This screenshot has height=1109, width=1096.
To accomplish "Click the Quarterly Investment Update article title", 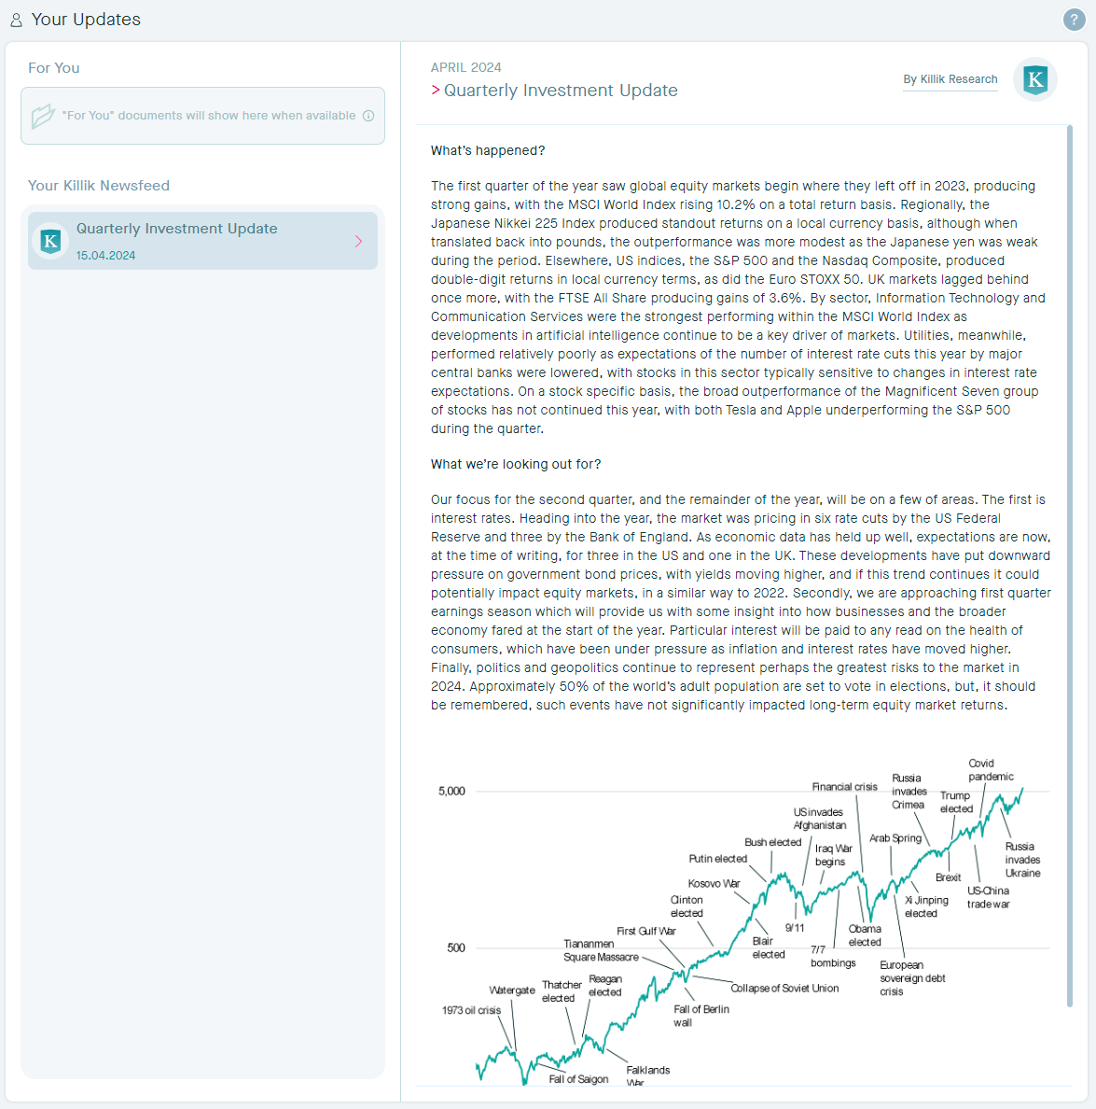I will point(561,91).
